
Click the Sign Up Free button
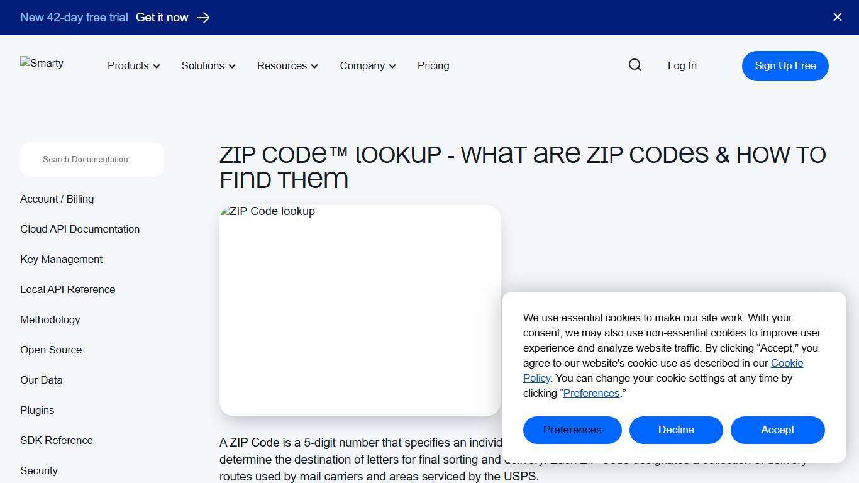pyautogui.click(x=785, y=65)
